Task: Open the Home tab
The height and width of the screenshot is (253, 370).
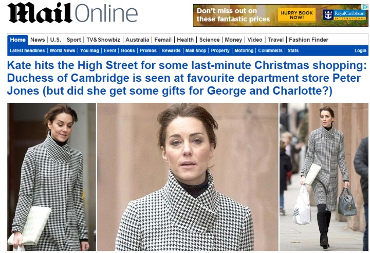Action: (17, 40)
